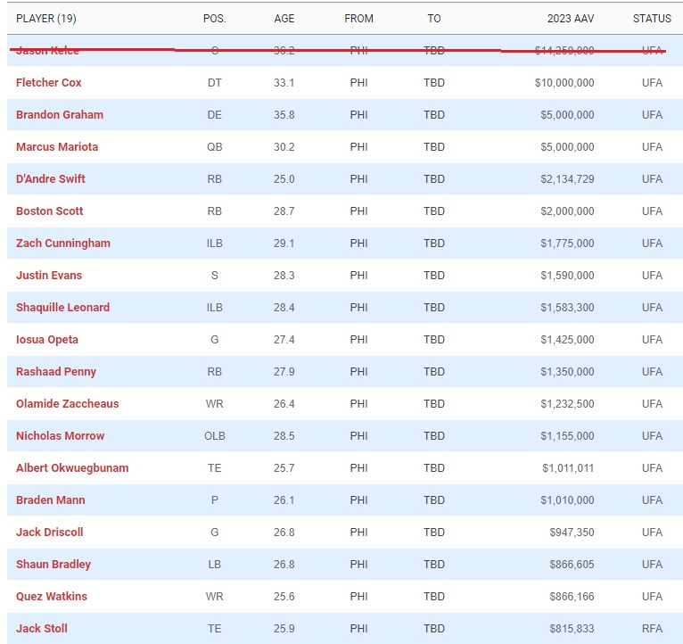This screenshot has height=644, width=683.
Task: Click Brandon Graham's name link
Action: click(60, 115)
